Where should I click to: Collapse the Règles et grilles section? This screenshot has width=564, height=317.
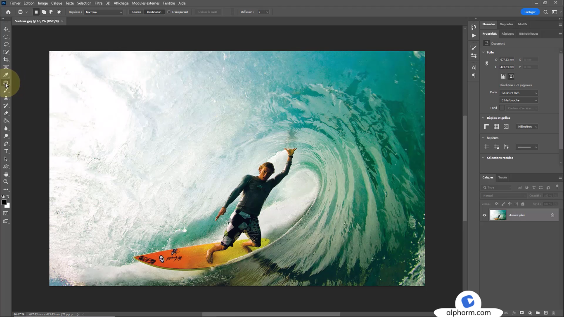tap(483, 118)
